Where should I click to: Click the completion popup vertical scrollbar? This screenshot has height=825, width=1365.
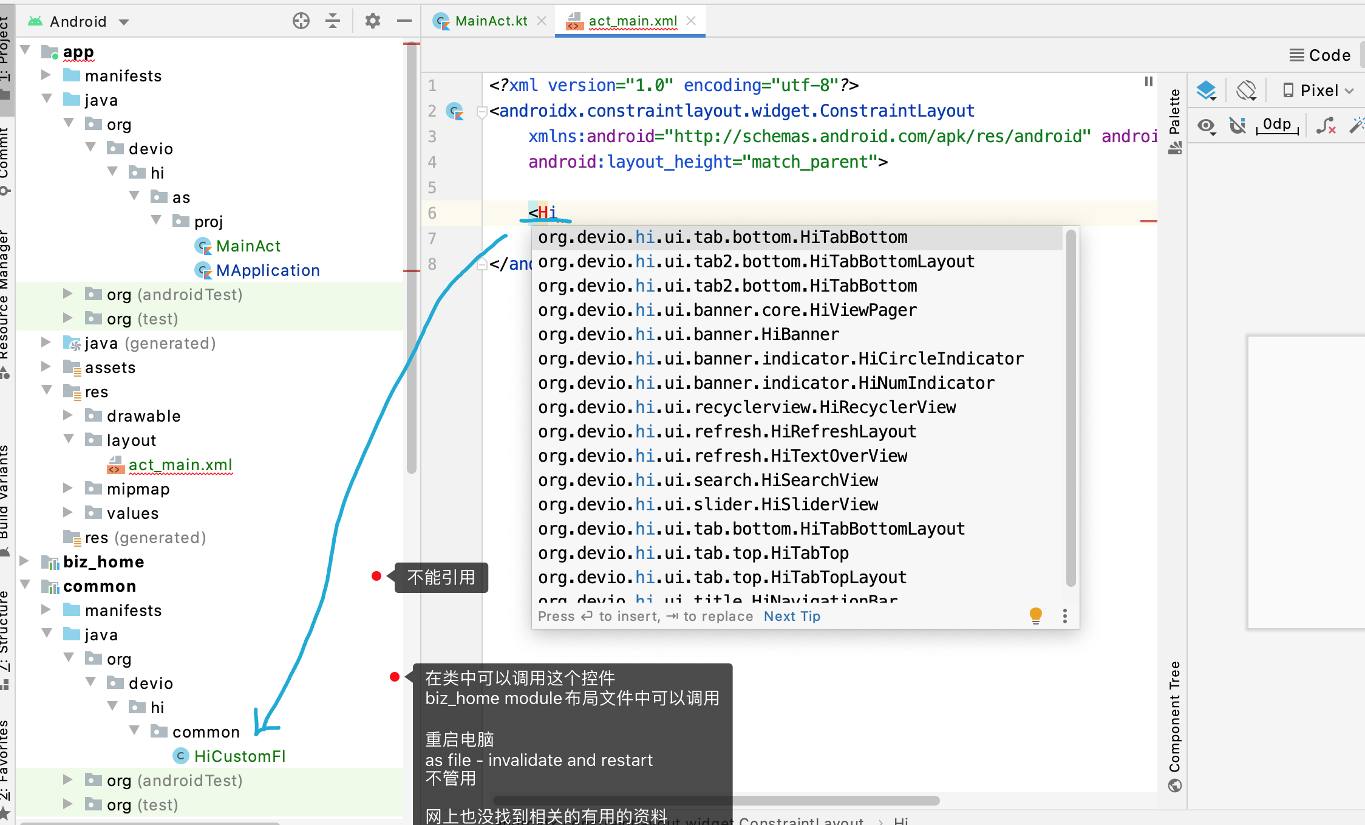pos(1071,407)
